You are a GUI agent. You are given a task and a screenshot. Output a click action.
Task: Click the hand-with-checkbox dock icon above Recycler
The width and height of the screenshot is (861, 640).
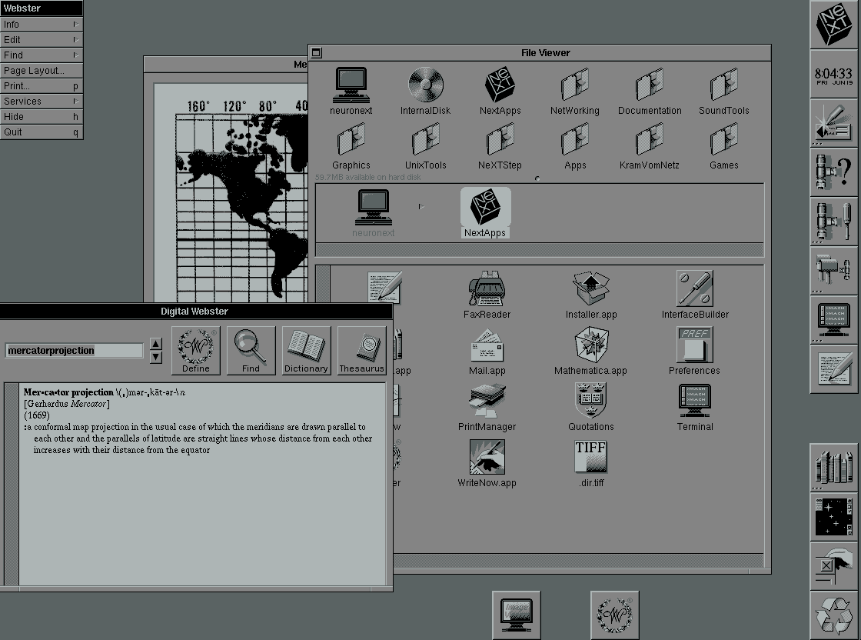point(833,566)
